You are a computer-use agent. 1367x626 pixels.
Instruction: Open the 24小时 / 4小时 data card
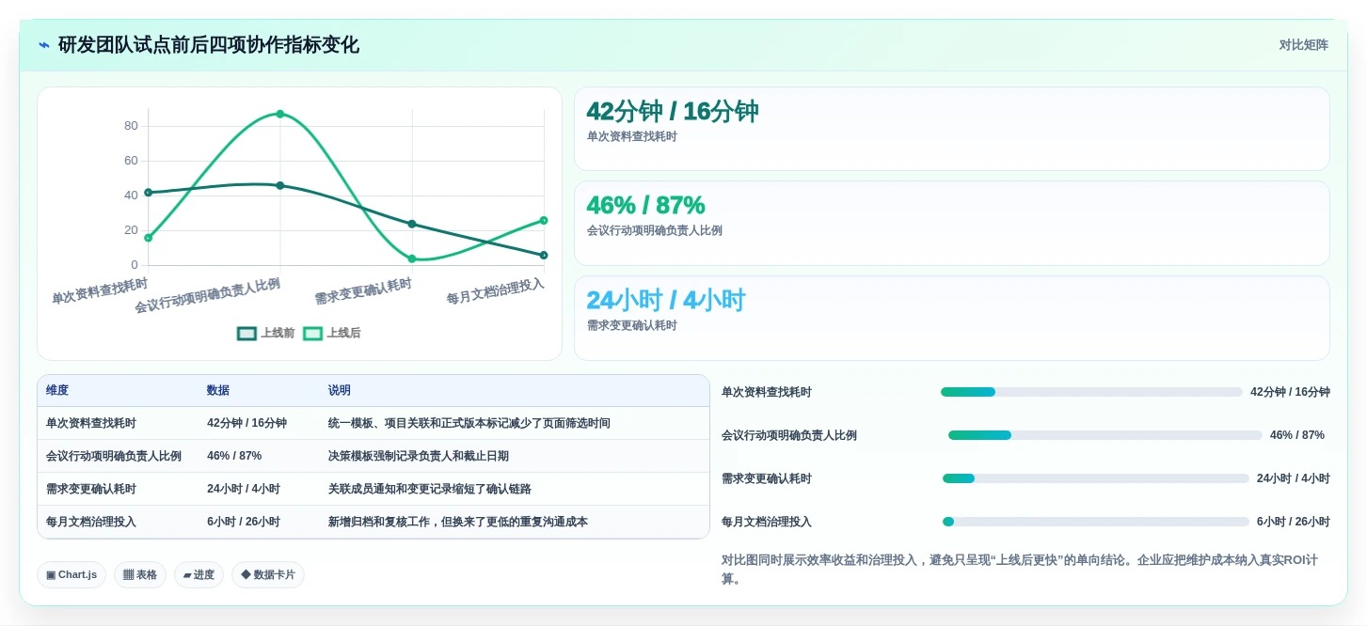(x=951, y=318)
